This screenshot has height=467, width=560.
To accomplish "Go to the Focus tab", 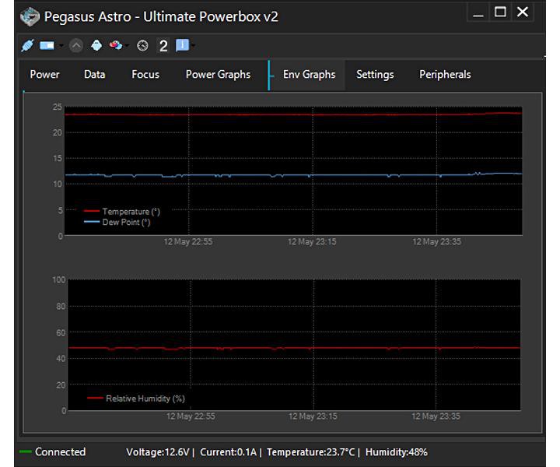I will tap(145, 75).
